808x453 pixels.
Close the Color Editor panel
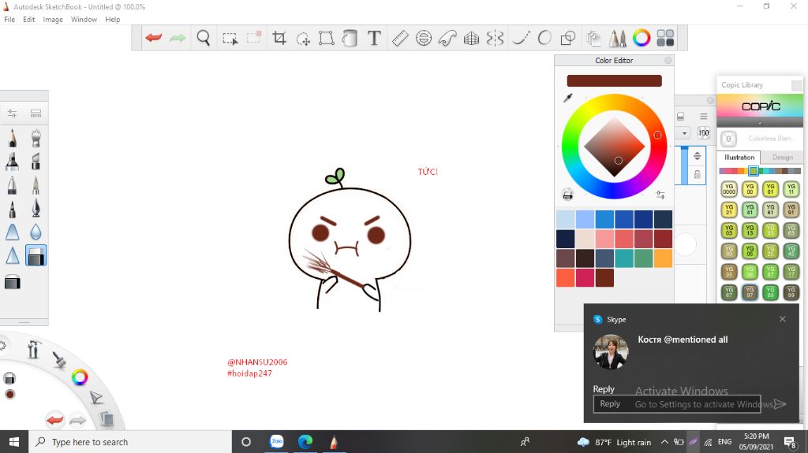point(668,60)
